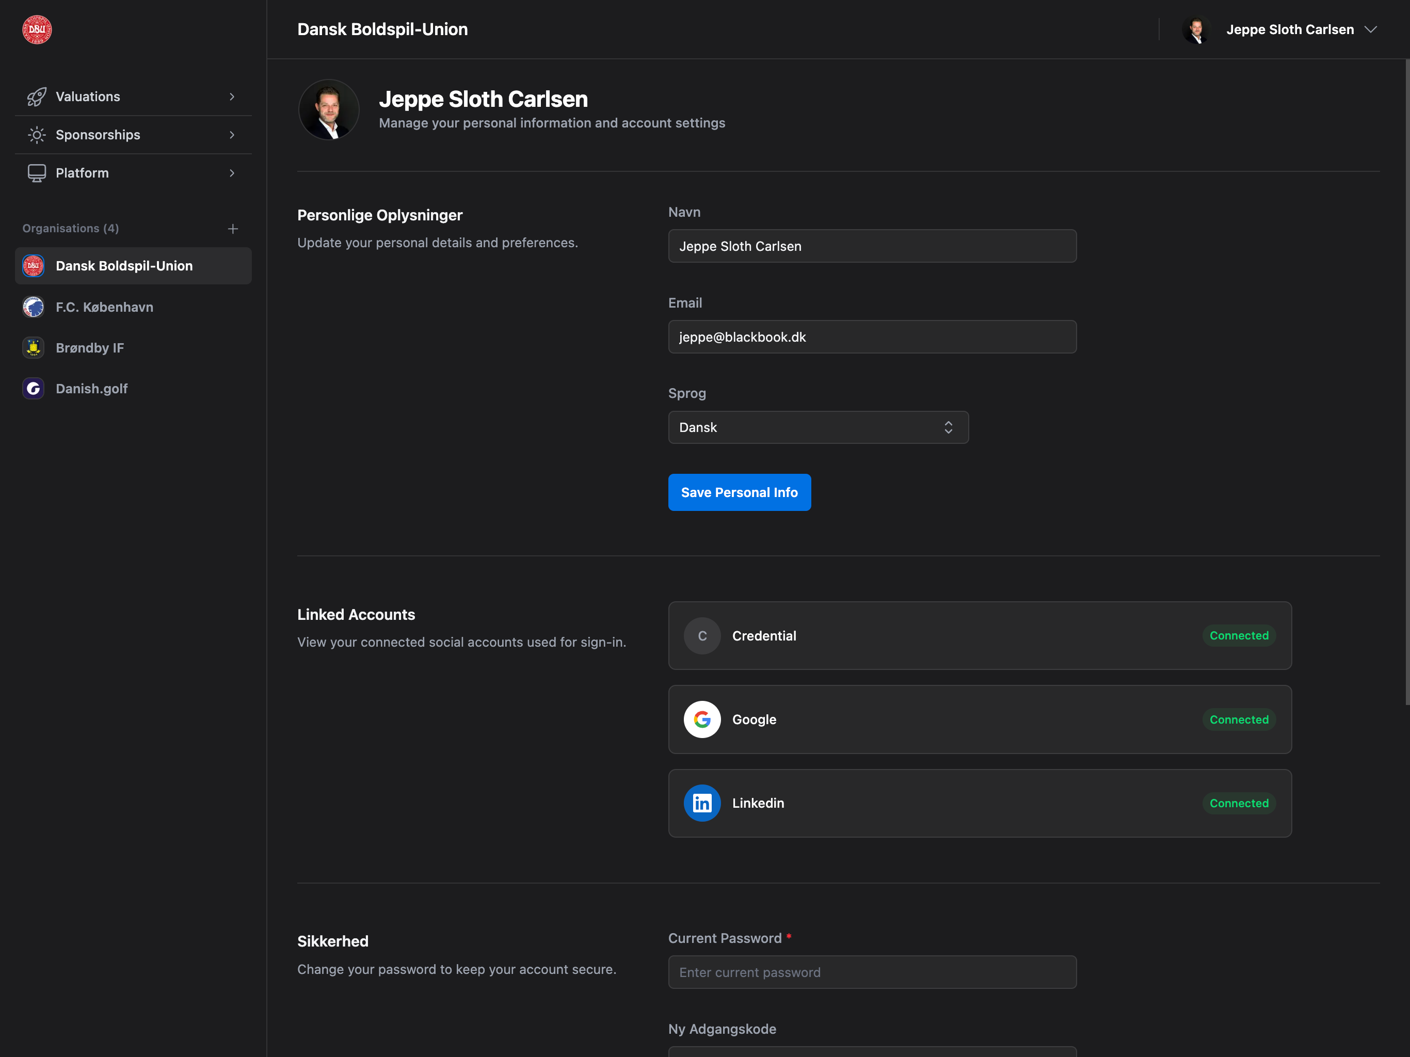Screen dimensions: 1410x1057
Task: Expand the Valuations section chevron
Action: 232,97
